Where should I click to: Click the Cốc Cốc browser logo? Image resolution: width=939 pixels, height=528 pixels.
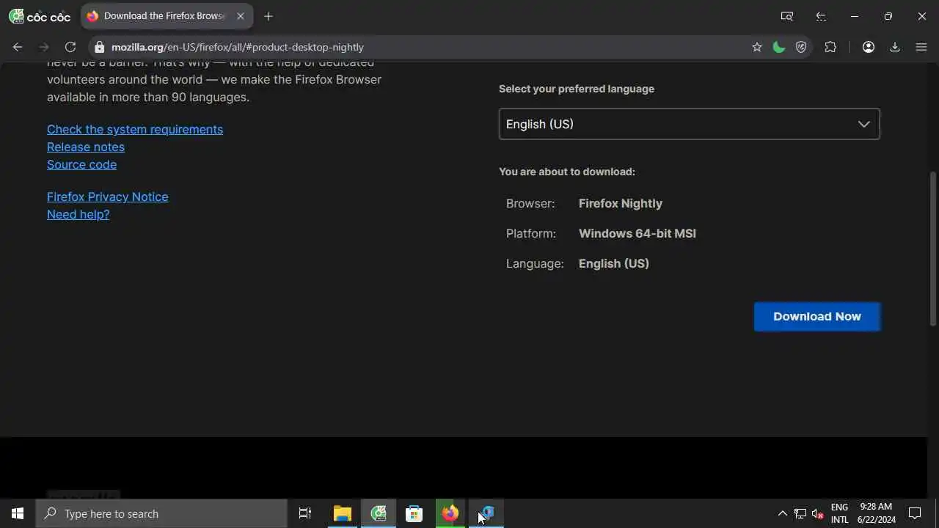click(x=40, y=16)
